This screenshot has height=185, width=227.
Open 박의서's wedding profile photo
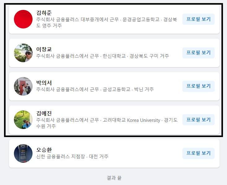pos(23,86)
